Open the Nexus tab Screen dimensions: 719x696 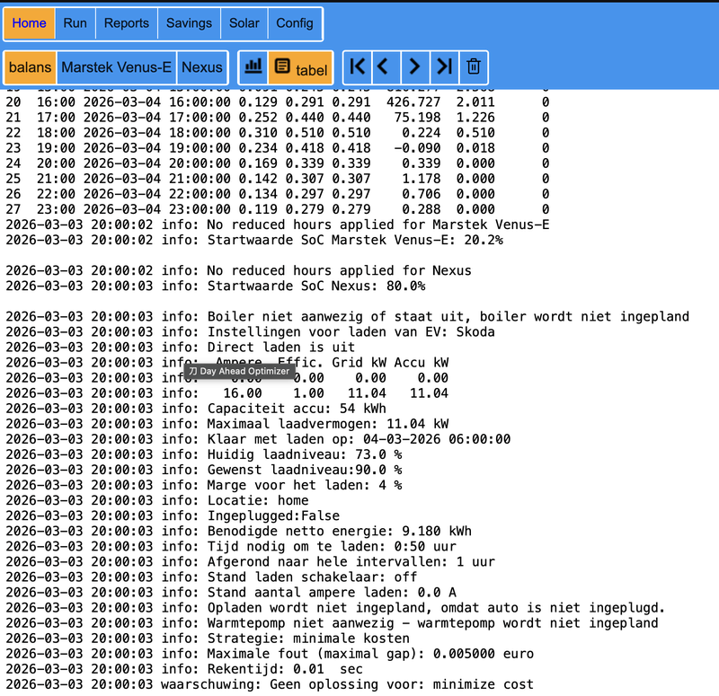pyautogui.click(x=201, y=66)
